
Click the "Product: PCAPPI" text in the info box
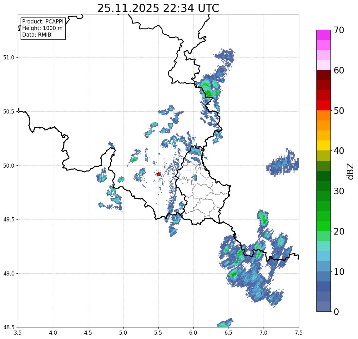pyautogui.click(x=43, y=22)
